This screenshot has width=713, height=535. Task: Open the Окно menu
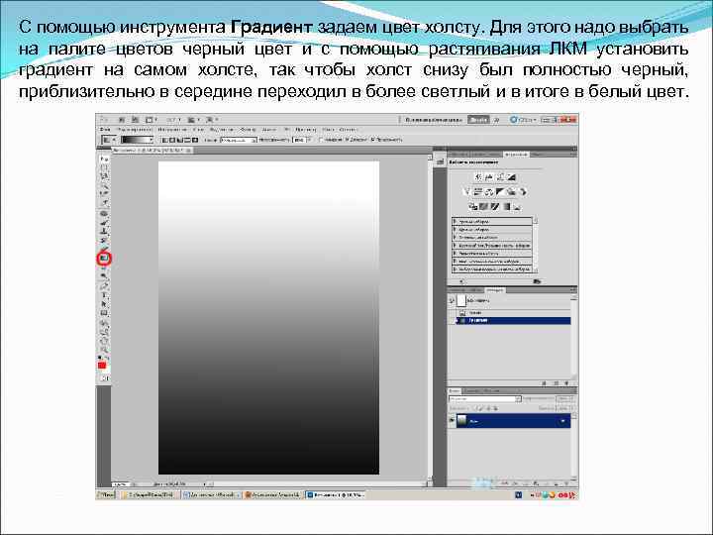[328, 130]
